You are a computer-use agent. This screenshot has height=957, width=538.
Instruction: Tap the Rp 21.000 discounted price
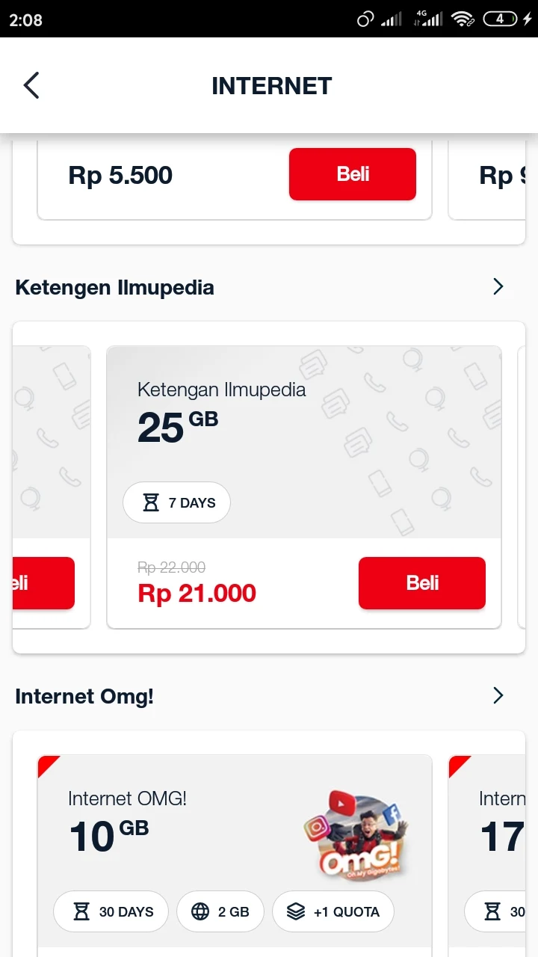click(x=197, y=593)
